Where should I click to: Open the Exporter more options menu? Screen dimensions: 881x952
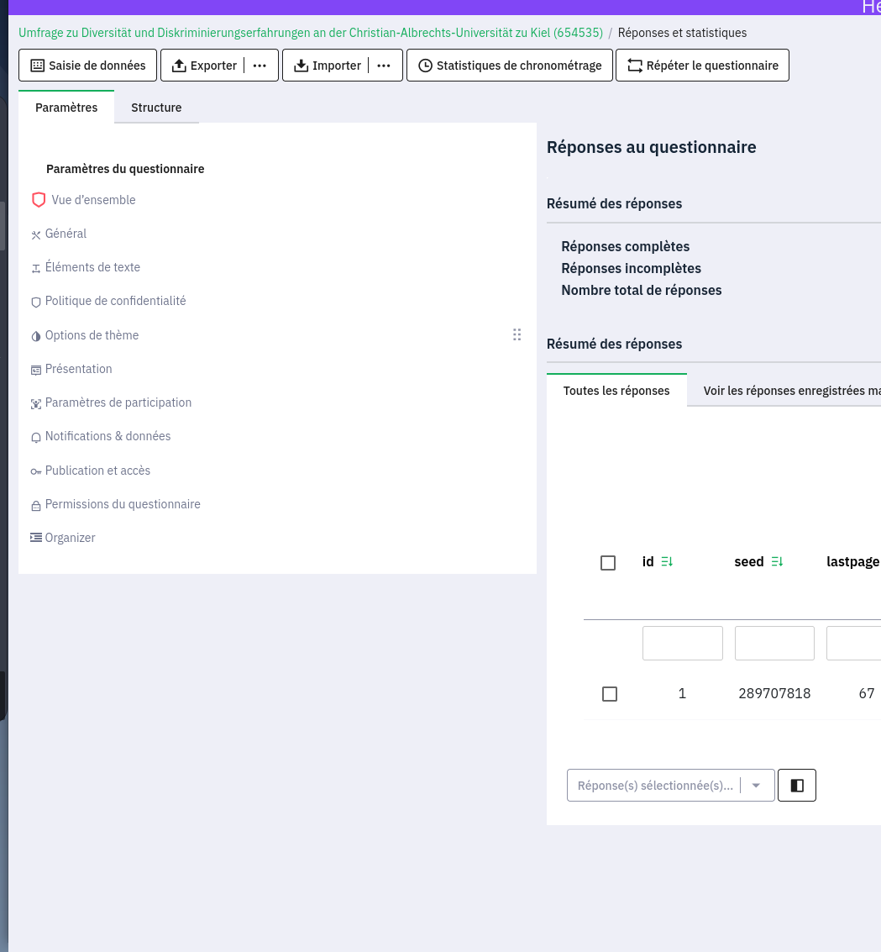pyautogui.click(x=260, y=66)
